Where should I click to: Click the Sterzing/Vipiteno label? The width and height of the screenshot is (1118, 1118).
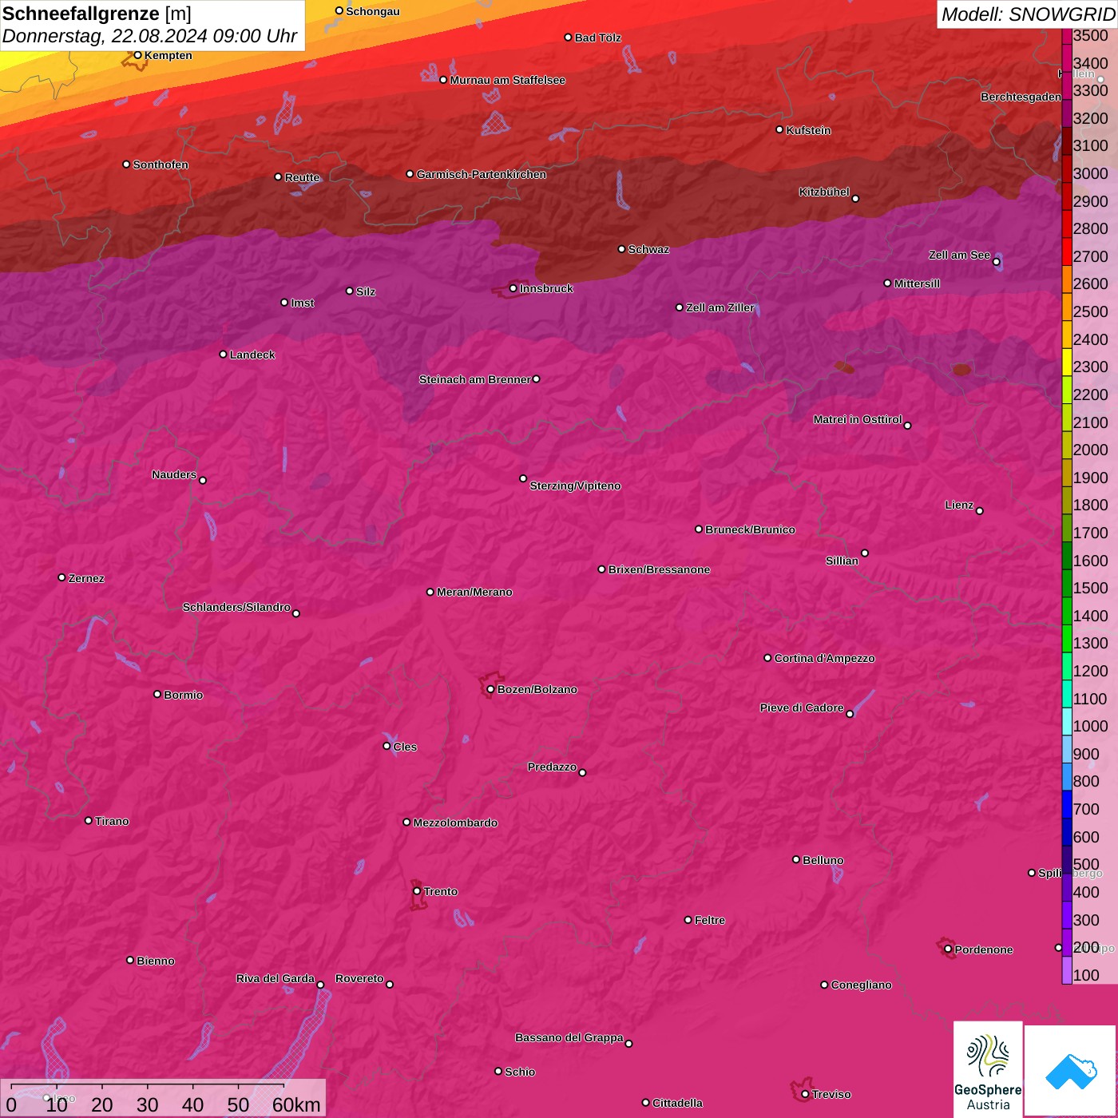pos(575,486)
